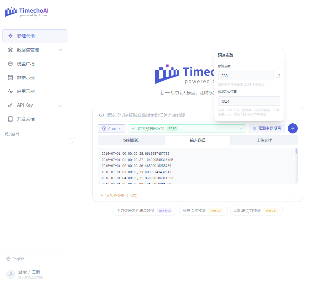Submit prediction with the blue arrow button
The width and height of the screenshot is (325, 286).
pos(292,128)
